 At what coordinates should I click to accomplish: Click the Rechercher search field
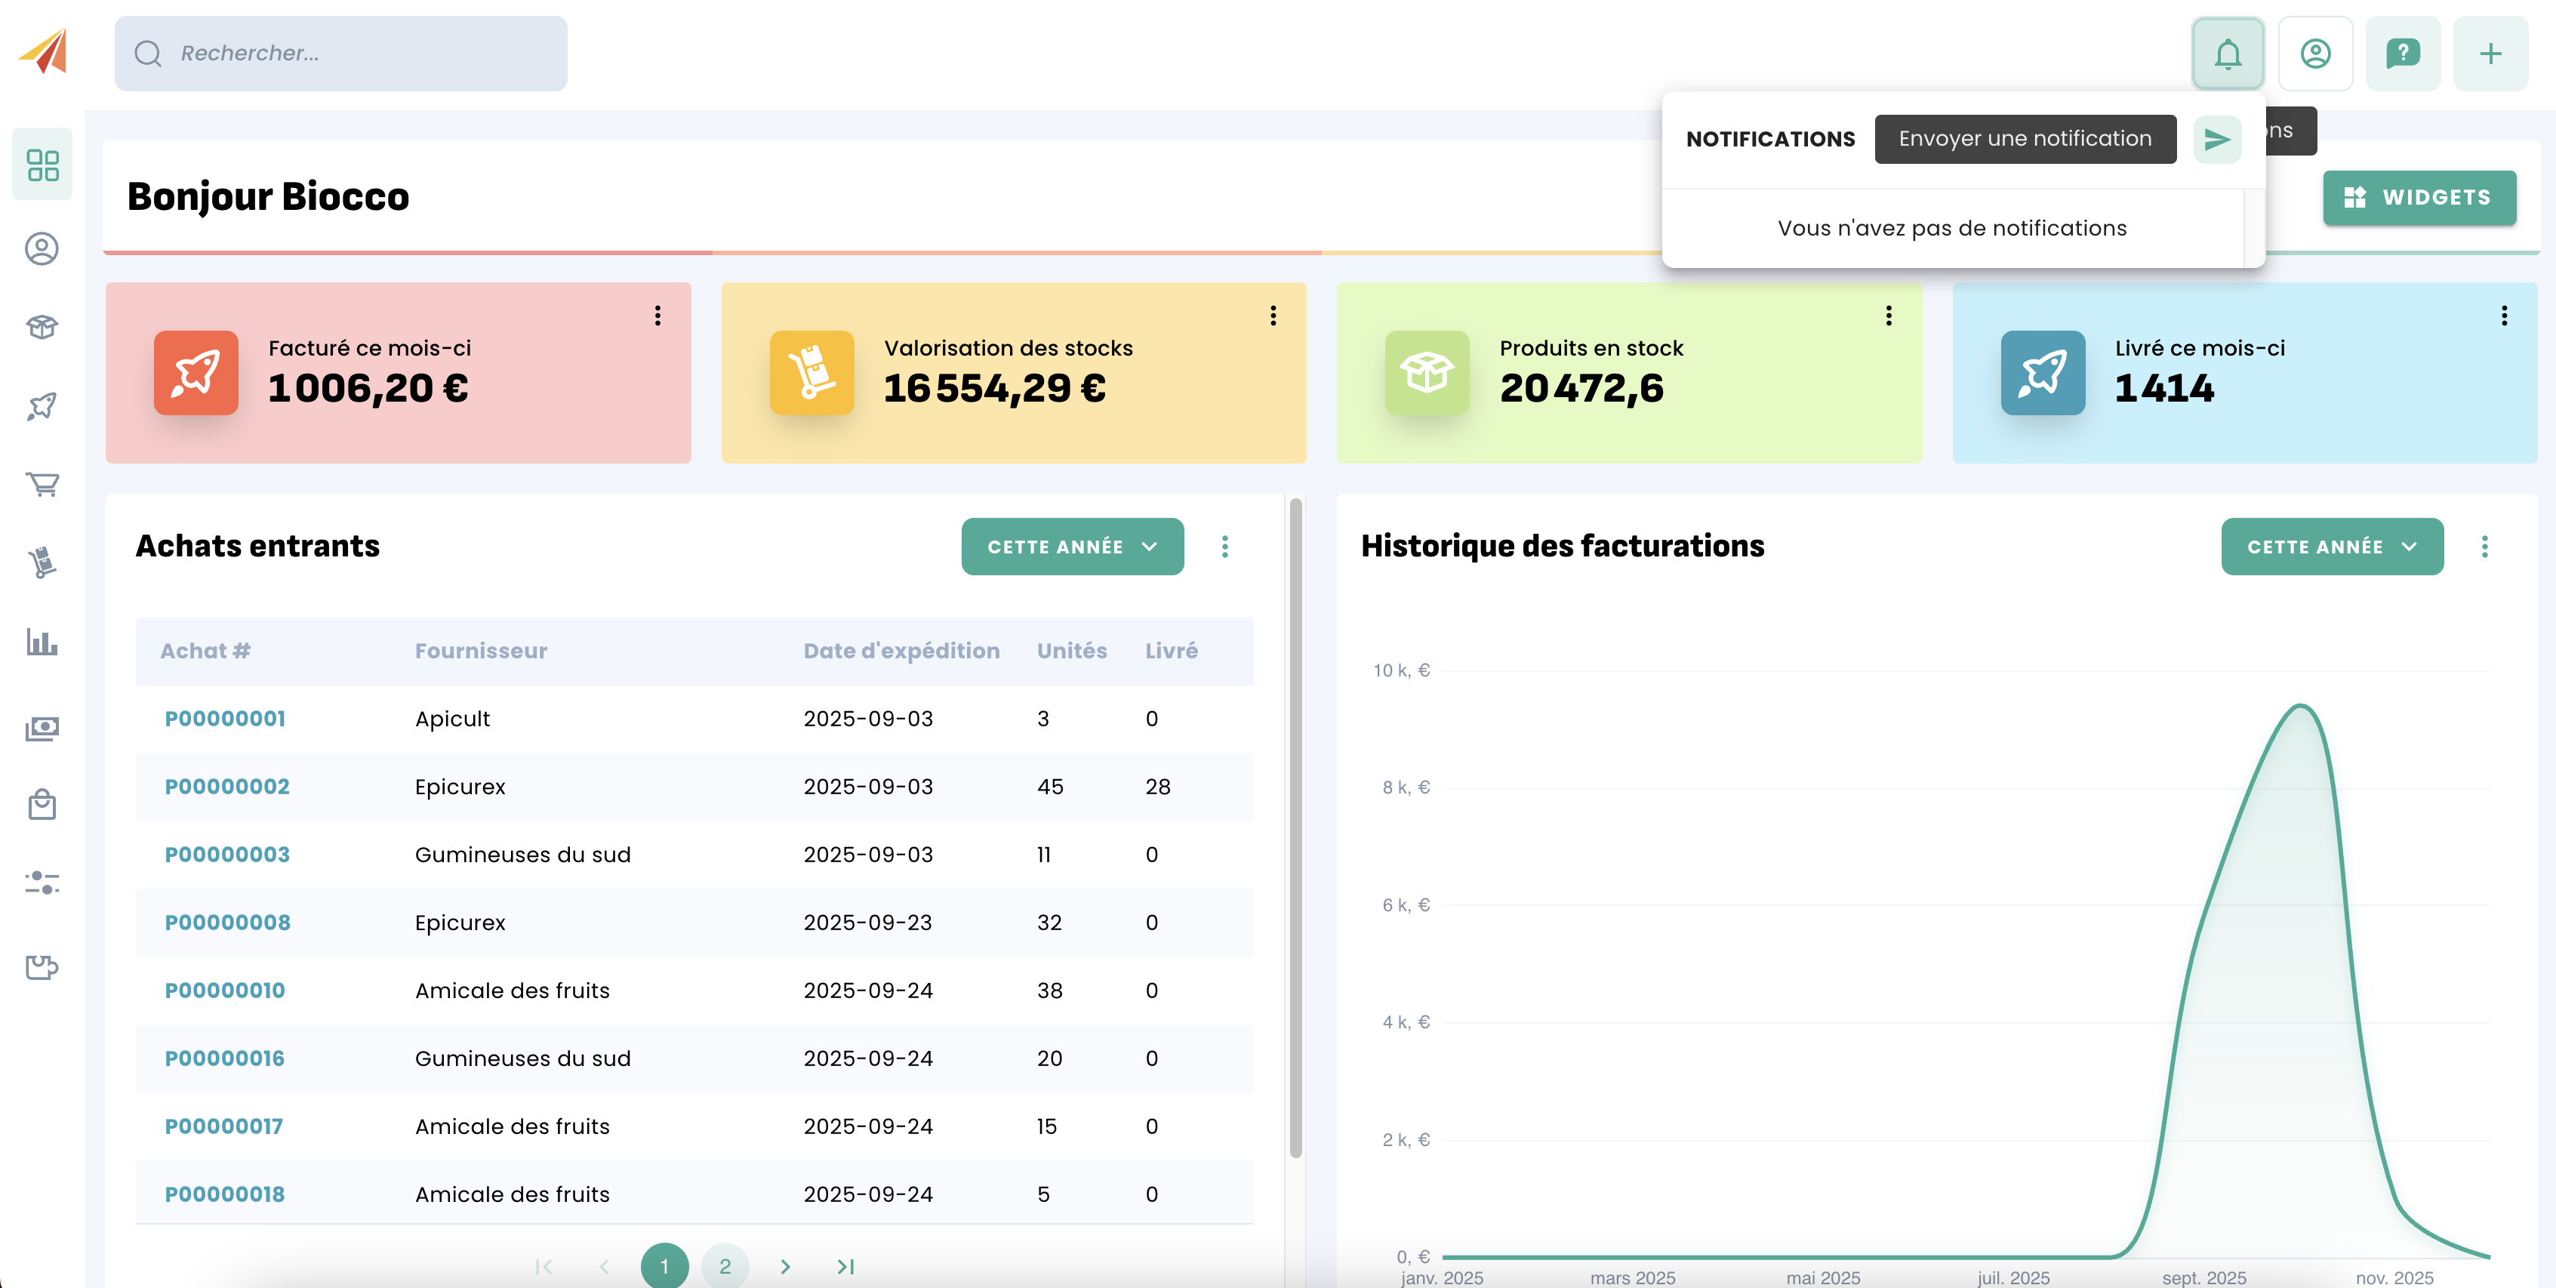(x=340, y=54)
